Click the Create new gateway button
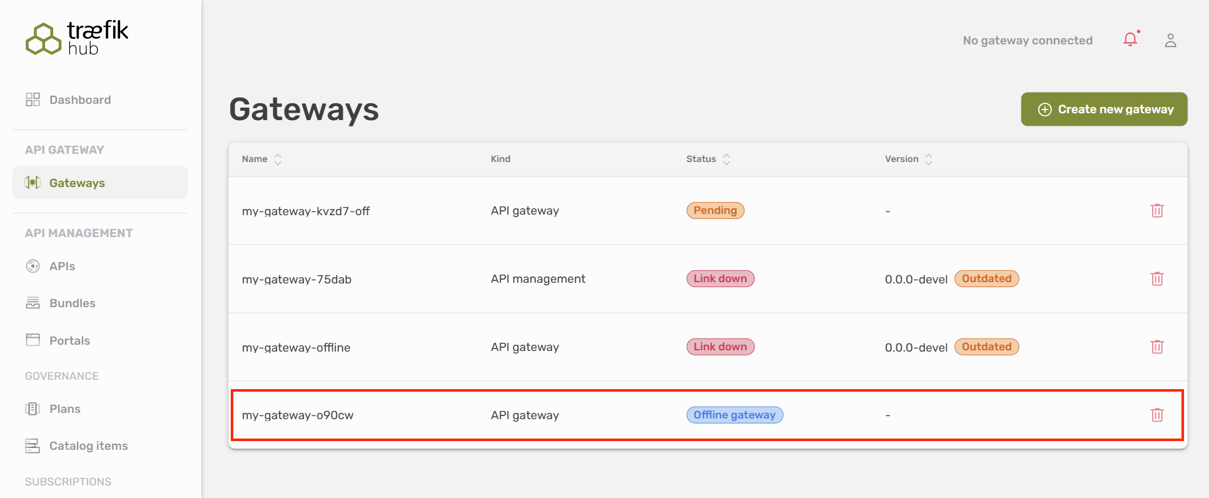 pyautogui.click(x=1104, y=109)
